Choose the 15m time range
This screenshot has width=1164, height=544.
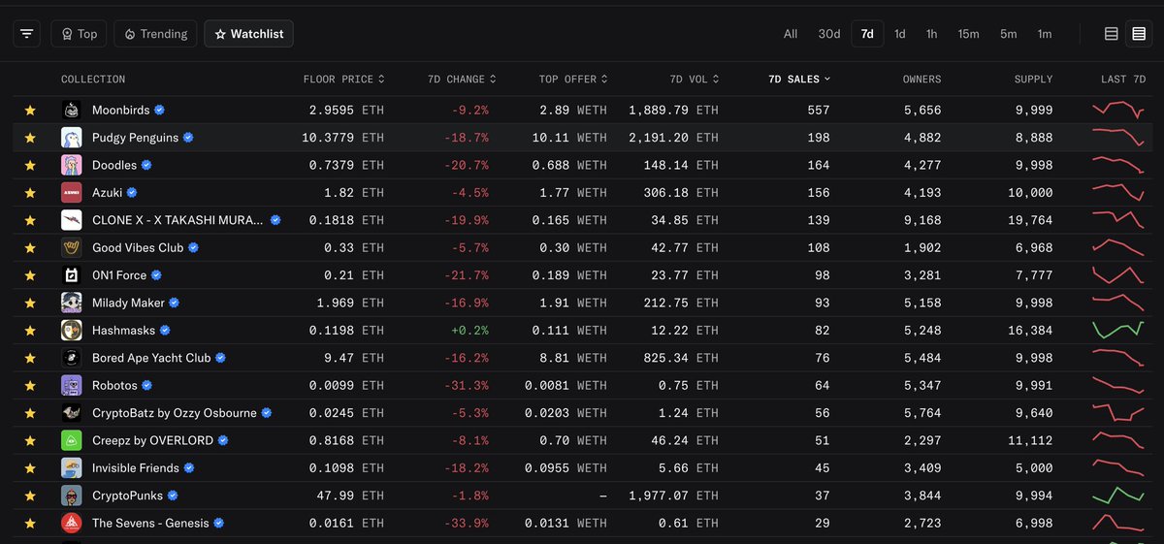[x=968, y=34]
